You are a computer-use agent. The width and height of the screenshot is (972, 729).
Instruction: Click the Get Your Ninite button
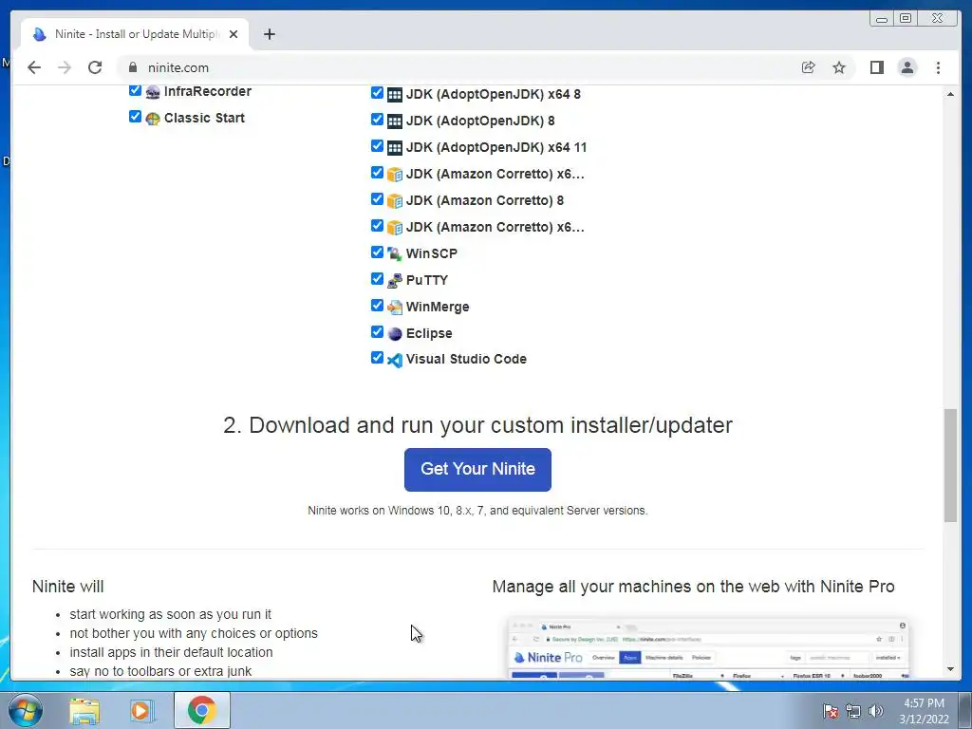click(477, 469)
